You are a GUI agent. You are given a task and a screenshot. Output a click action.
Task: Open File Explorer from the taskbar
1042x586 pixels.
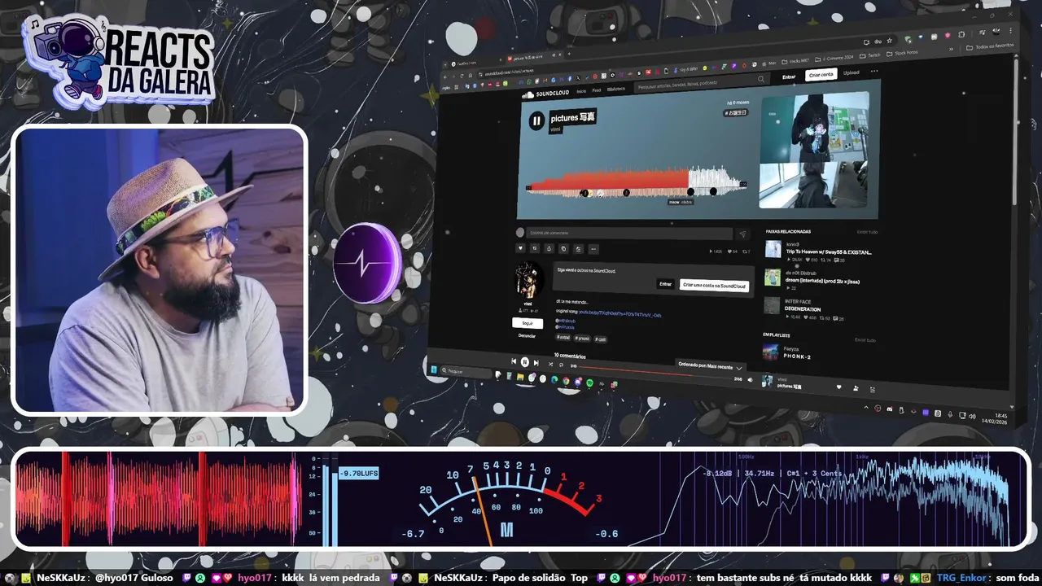point(519,377)
